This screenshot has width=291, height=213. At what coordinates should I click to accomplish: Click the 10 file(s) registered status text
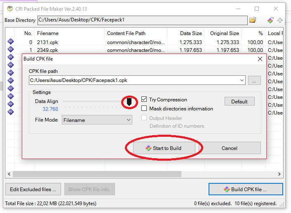pos(256,204)
